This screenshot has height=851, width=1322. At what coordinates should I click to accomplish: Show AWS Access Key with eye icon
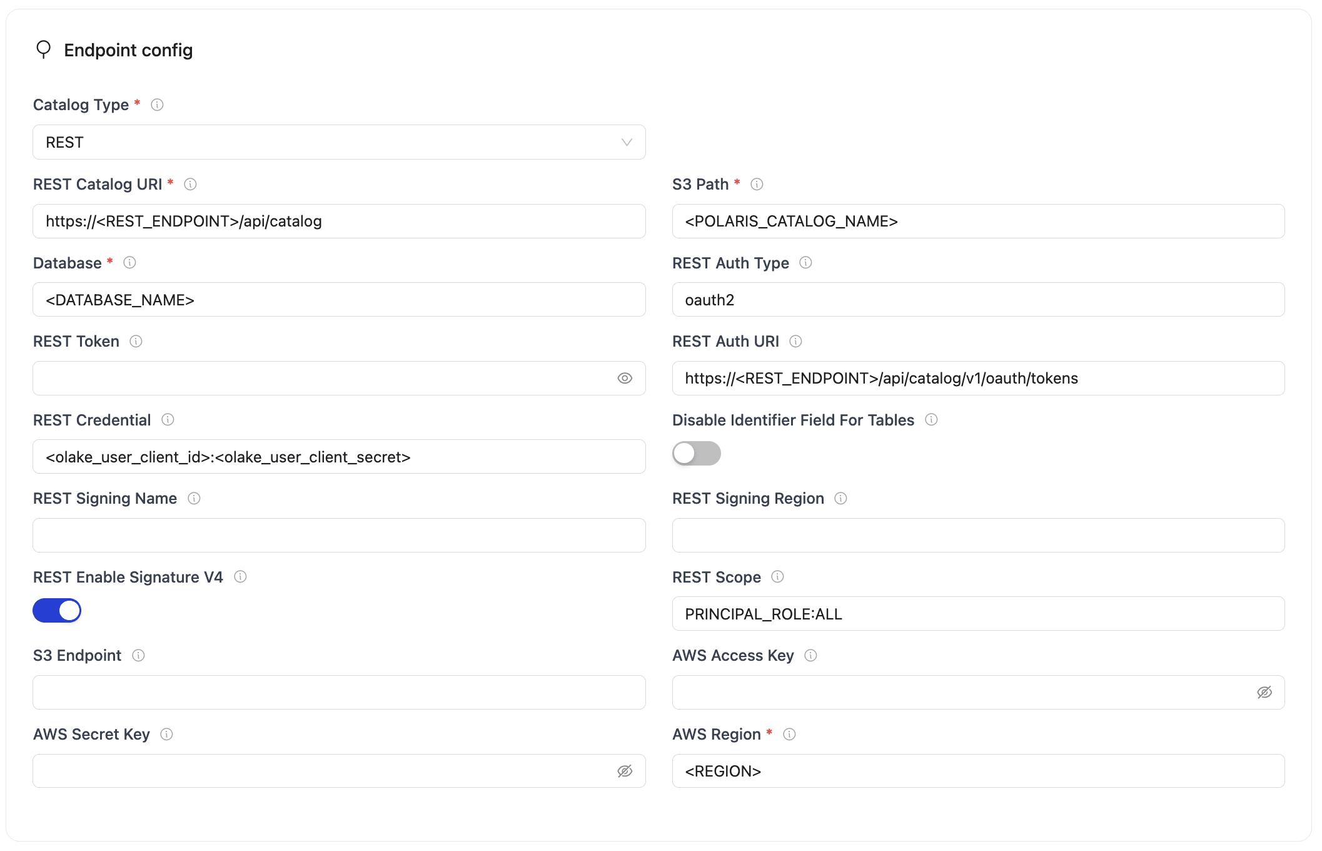[x=1264, y=693]
